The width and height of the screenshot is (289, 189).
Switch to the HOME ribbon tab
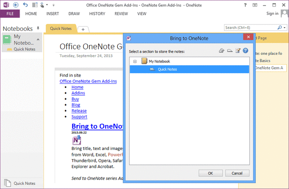point(31,14)
